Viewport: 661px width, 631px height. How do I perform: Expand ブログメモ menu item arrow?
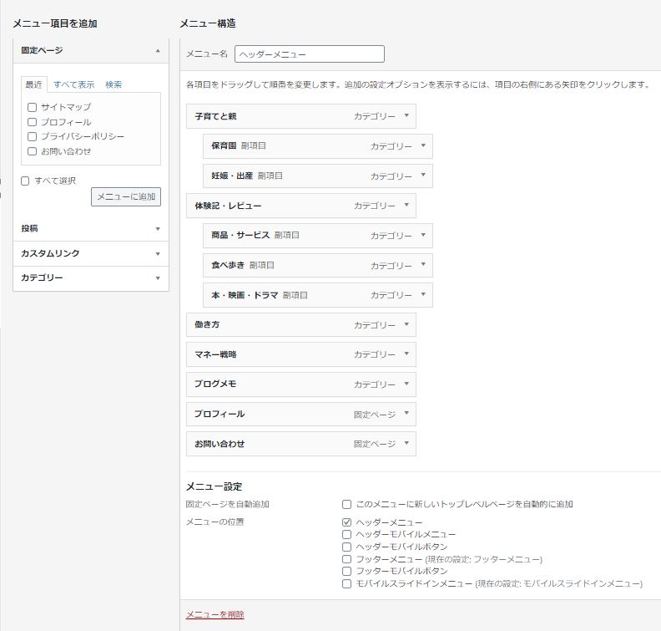pyautogui.click(x=406, y=384)
